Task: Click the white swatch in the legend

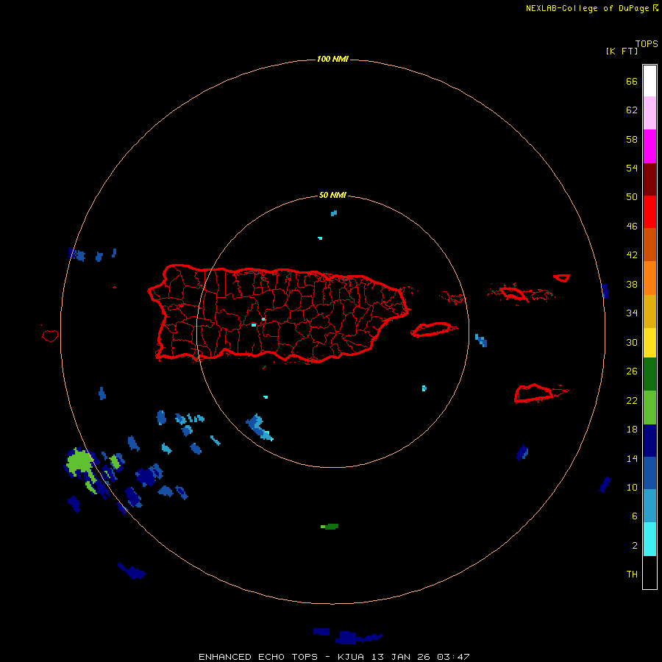Action: [649, 81]
